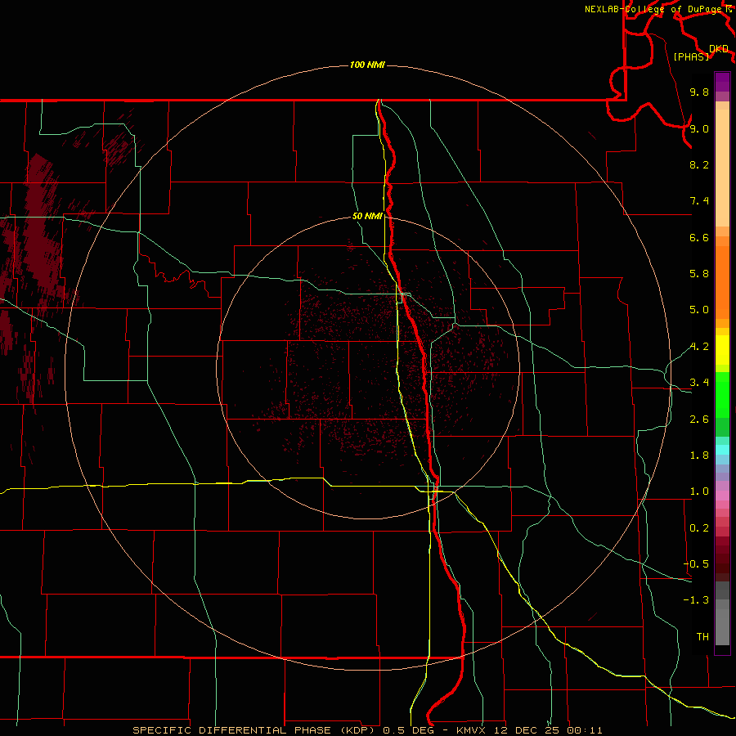Click the DKD product label
Viewport: 736px width, 736px height.
tap(719, 48)
